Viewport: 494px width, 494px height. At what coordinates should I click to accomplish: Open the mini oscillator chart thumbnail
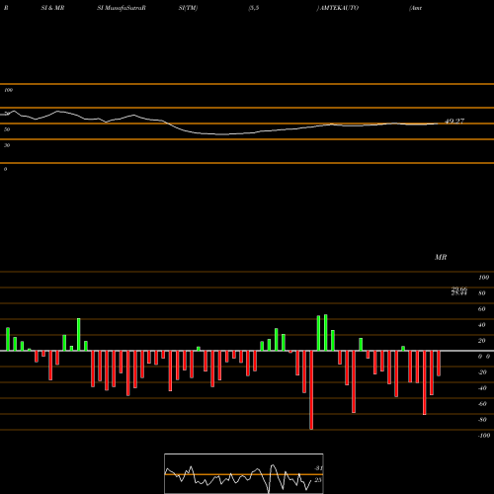[244, 473]
